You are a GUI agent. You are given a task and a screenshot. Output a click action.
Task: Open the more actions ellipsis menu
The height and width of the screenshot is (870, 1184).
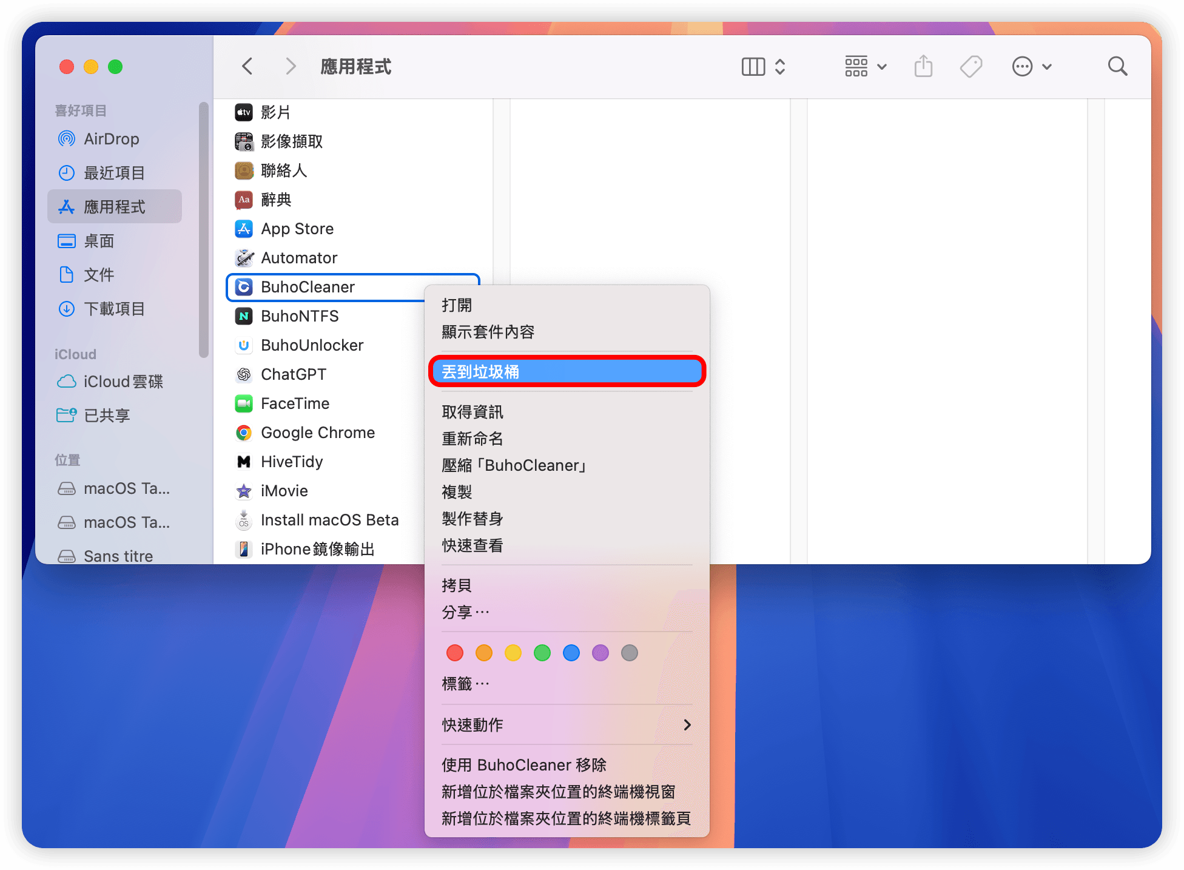coord(1031,66)
